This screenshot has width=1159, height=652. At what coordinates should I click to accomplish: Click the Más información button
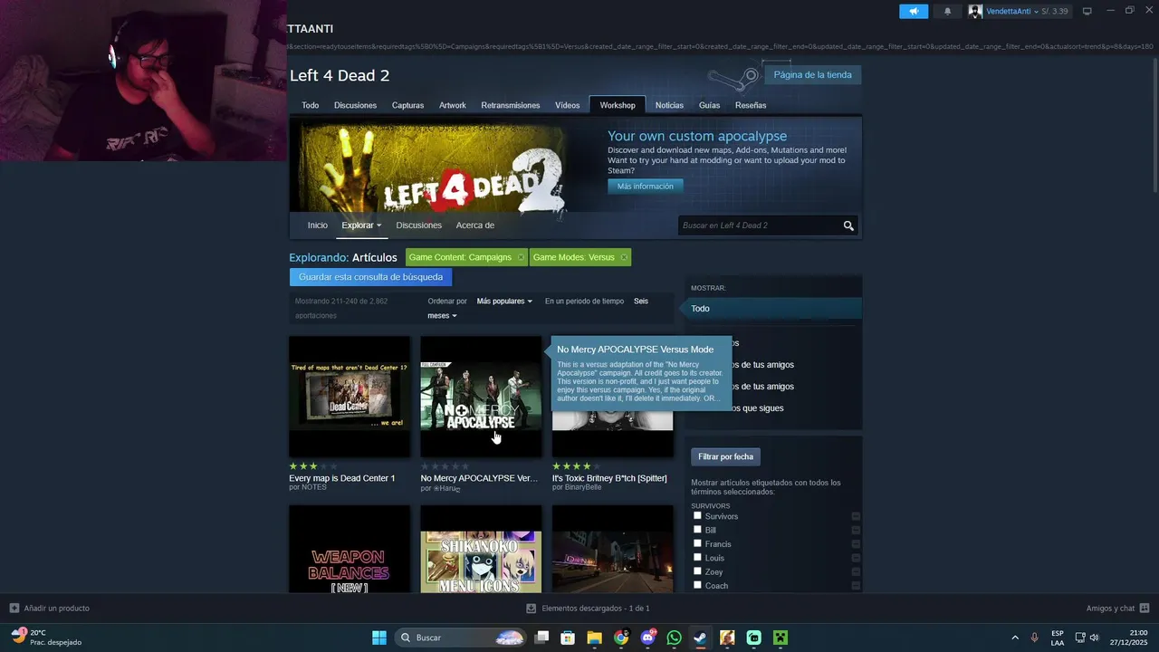coord(646,187)
